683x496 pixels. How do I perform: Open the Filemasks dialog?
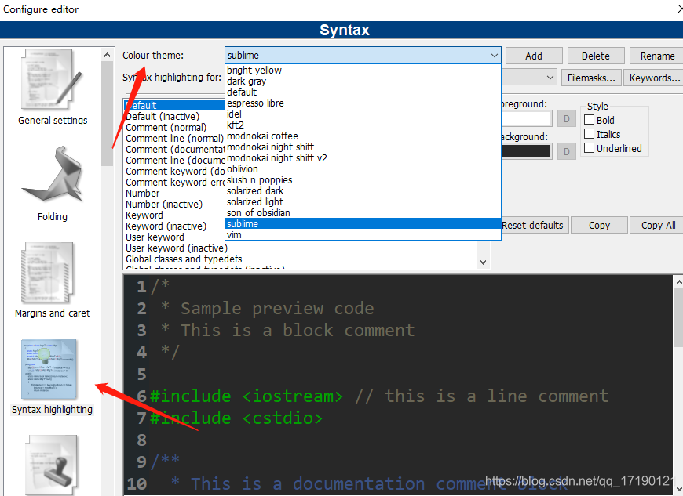point(591,78)
